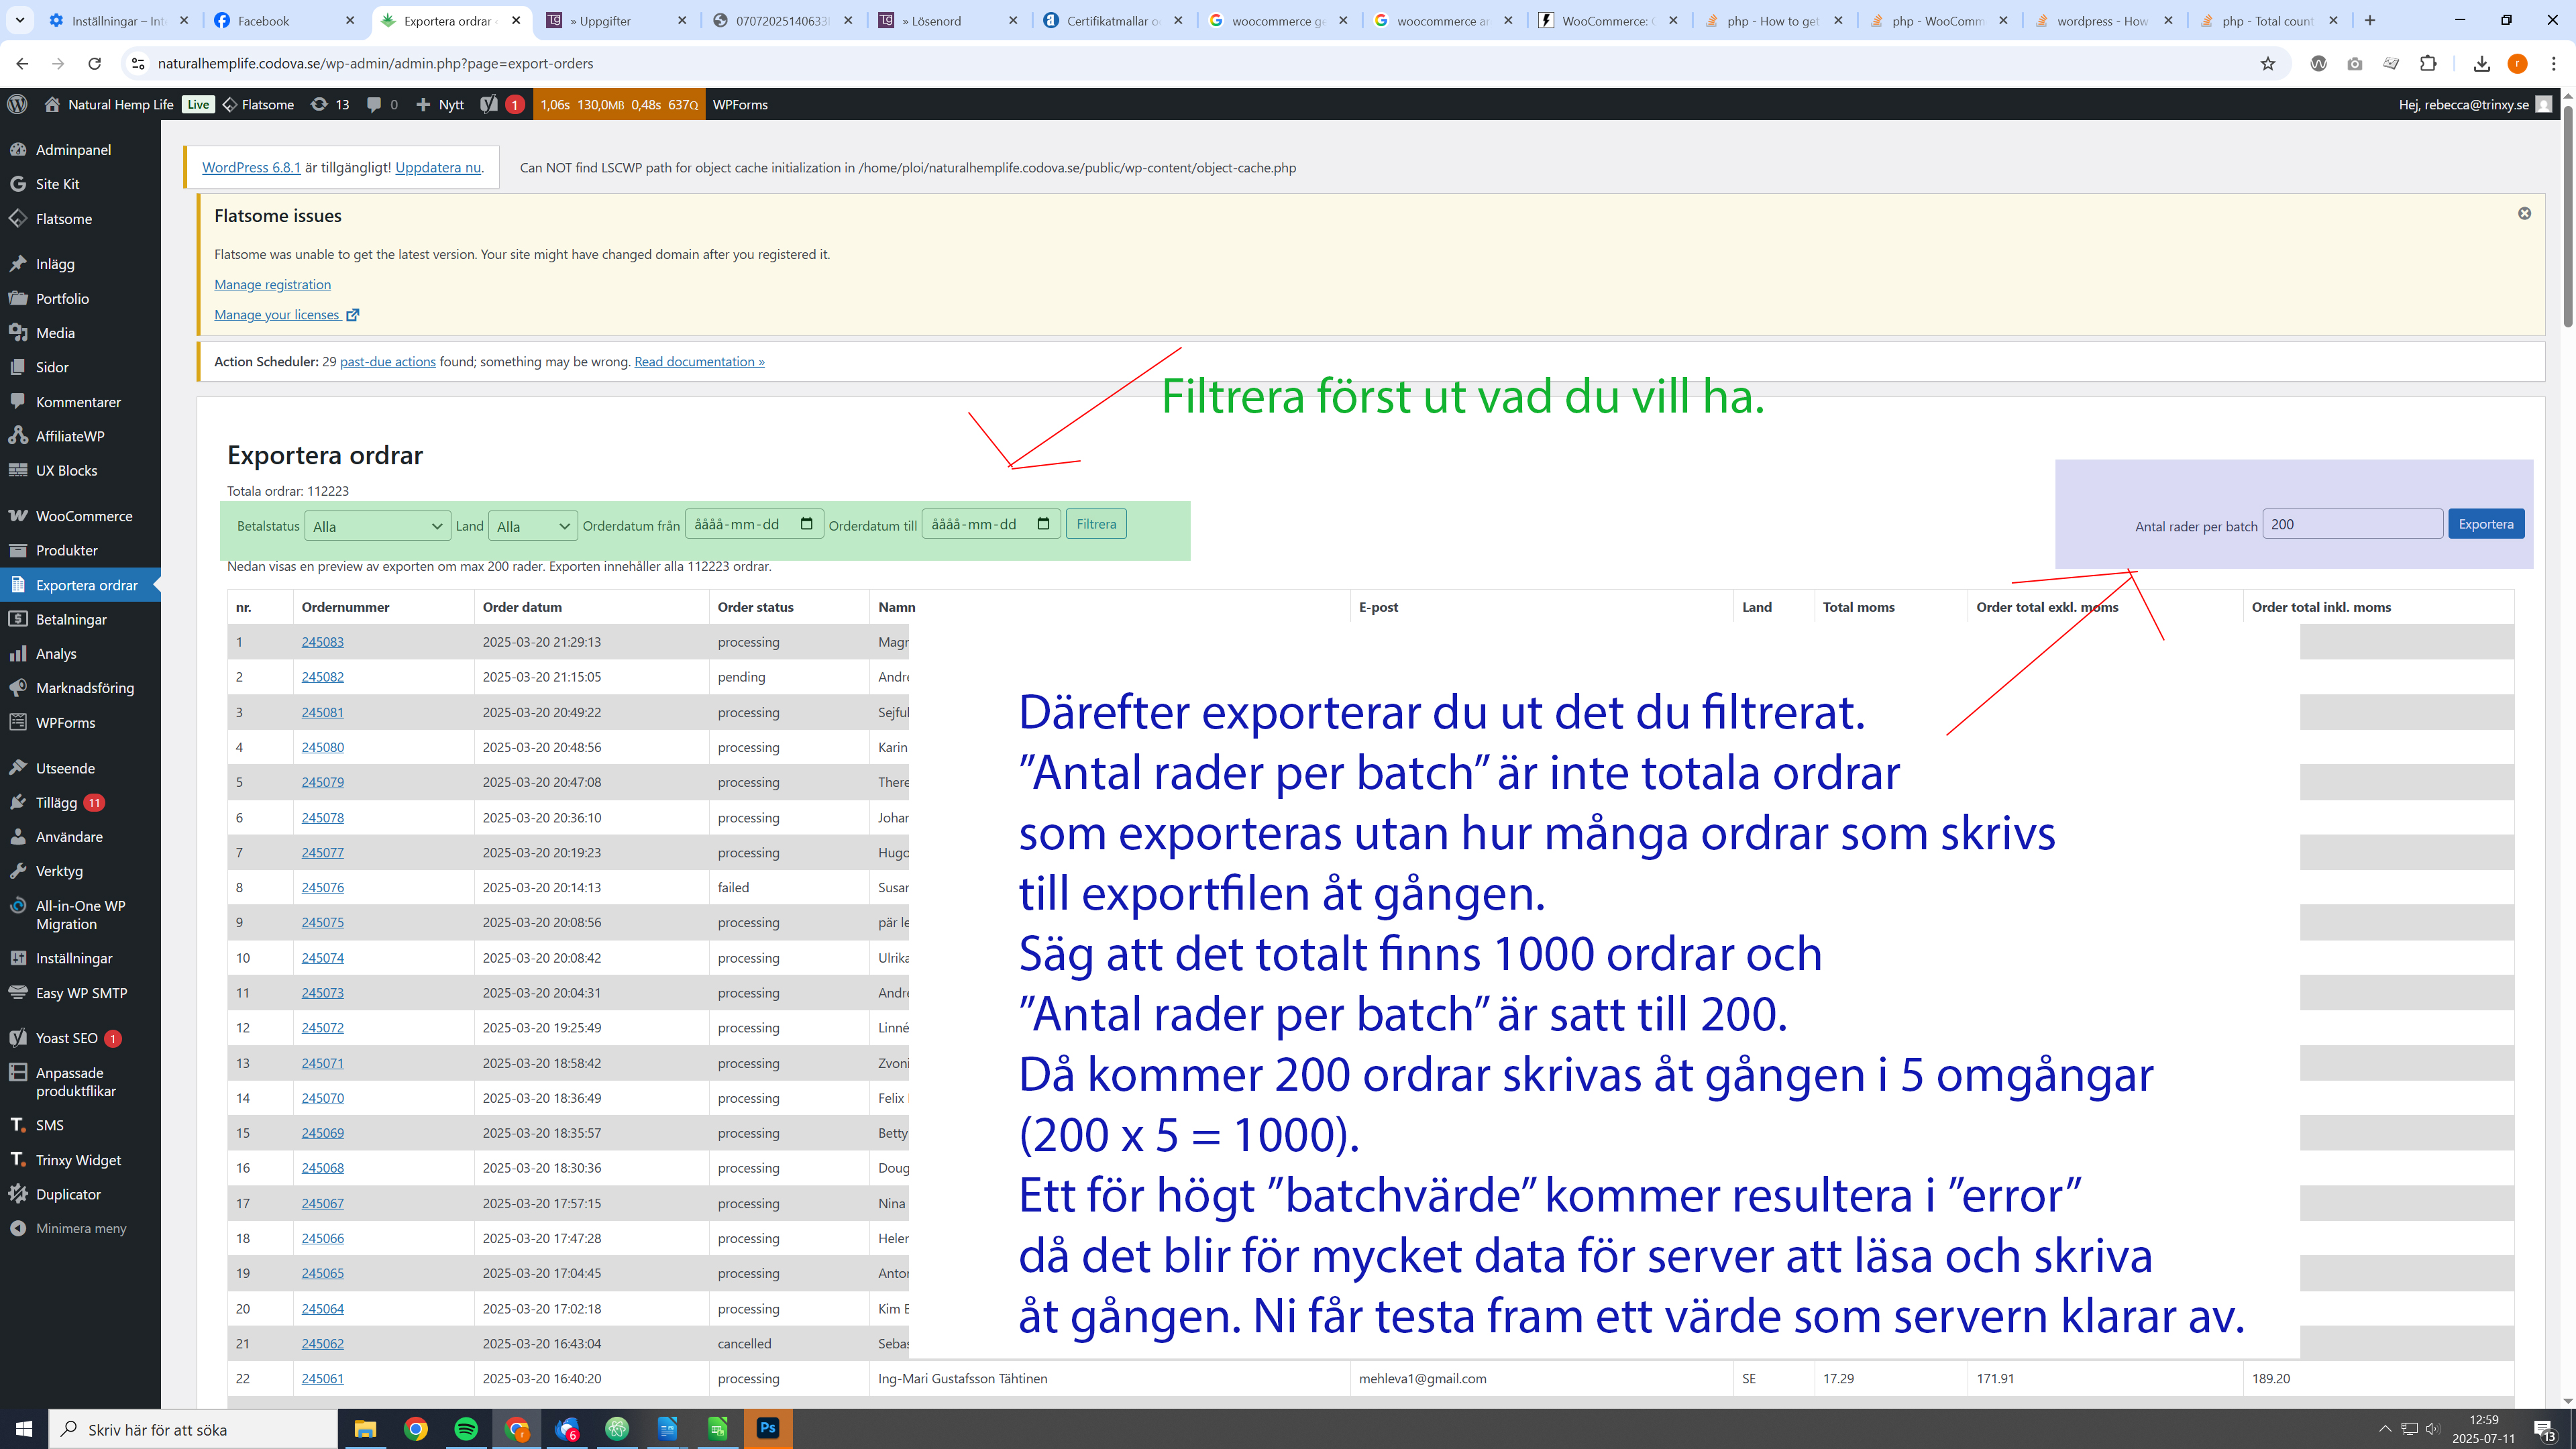Open the tab search dropdown arrow
This screenshot has height=1449, width=2576.
click(x=19, y=20)
